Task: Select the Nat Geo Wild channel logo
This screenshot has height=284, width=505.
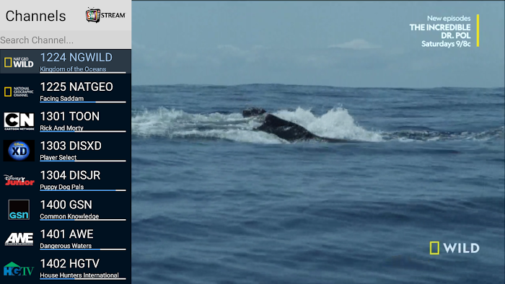Action: (19, 62)
